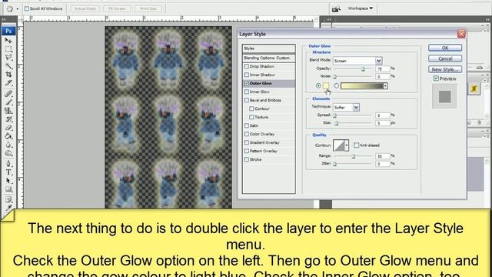Uncheck the Outer Glow effect
The width and height of the screenshot is (492, 277).
(247, 84)
